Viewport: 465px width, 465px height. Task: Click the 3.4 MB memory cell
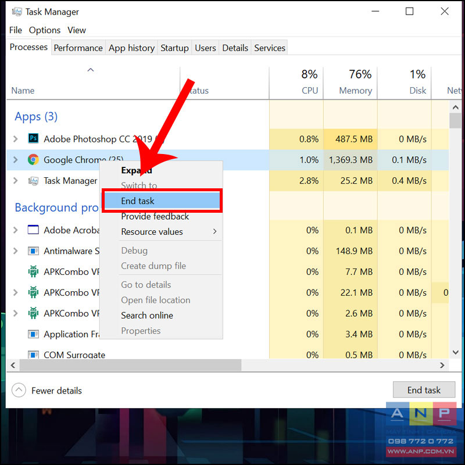350,334
